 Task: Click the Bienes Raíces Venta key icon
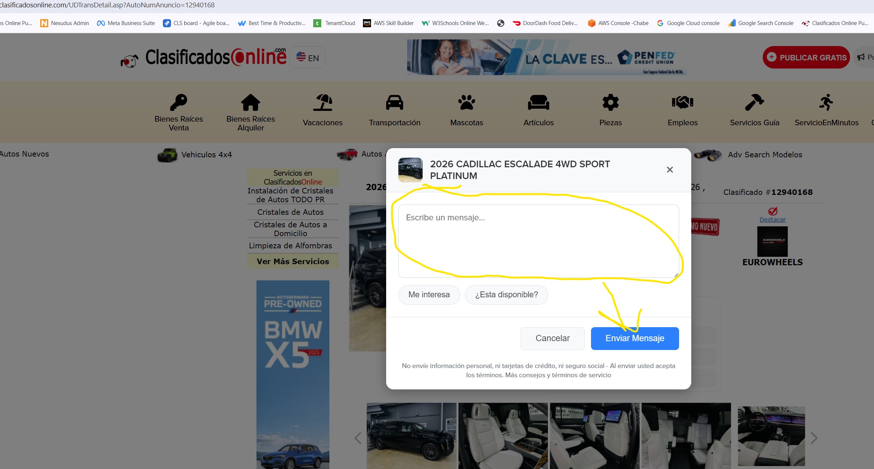click(x=179, y=102)
